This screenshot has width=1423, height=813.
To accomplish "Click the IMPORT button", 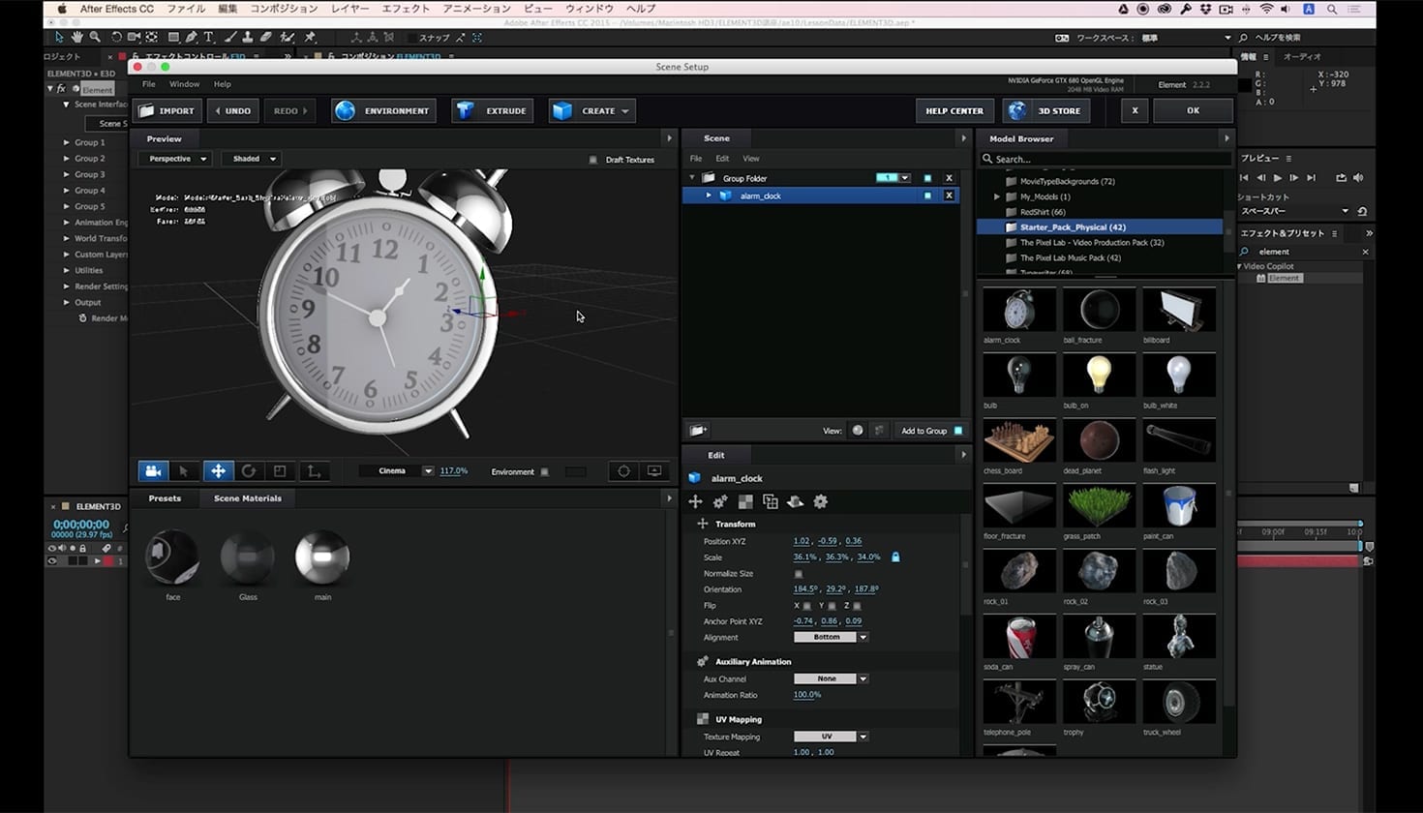I will [167, 111].
